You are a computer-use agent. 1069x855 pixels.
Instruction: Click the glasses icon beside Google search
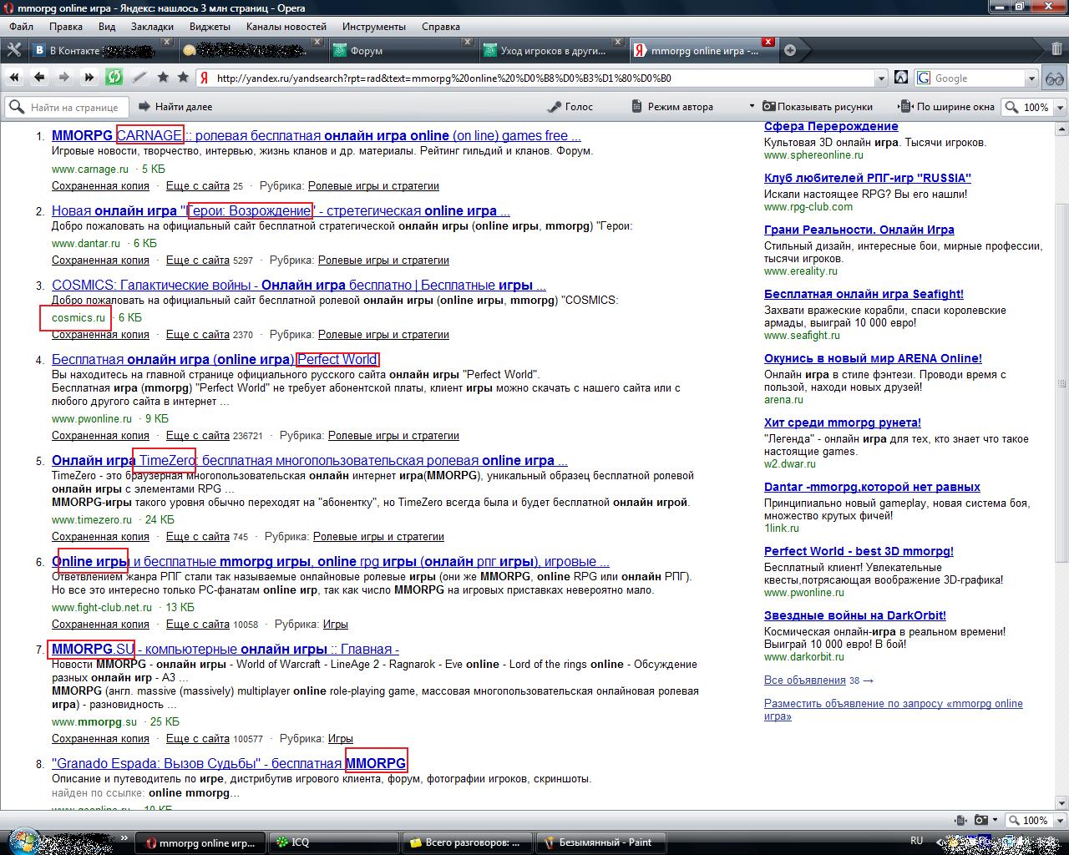[x=1054, y=78]
